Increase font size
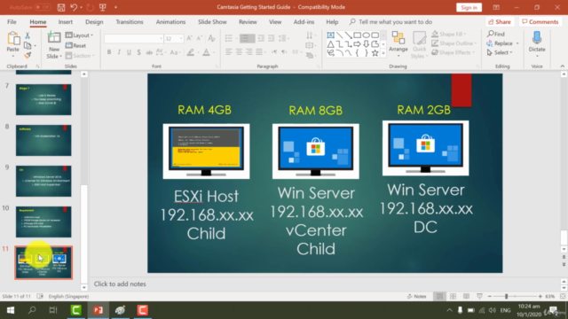The image size is (568, 319). pos(189,38)
